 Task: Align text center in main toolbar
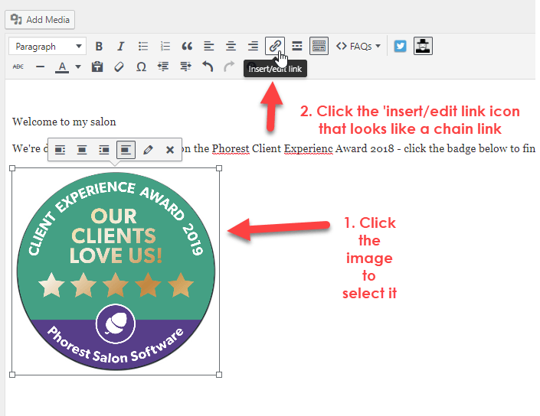coord(231,46)
